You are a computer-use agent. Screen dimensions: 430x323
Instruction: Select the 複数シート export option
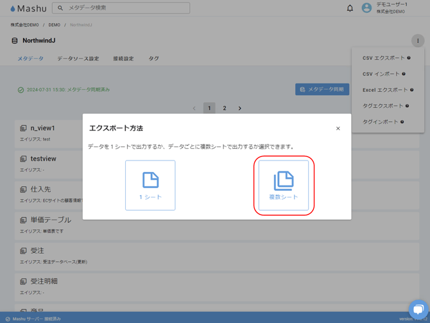283,186
